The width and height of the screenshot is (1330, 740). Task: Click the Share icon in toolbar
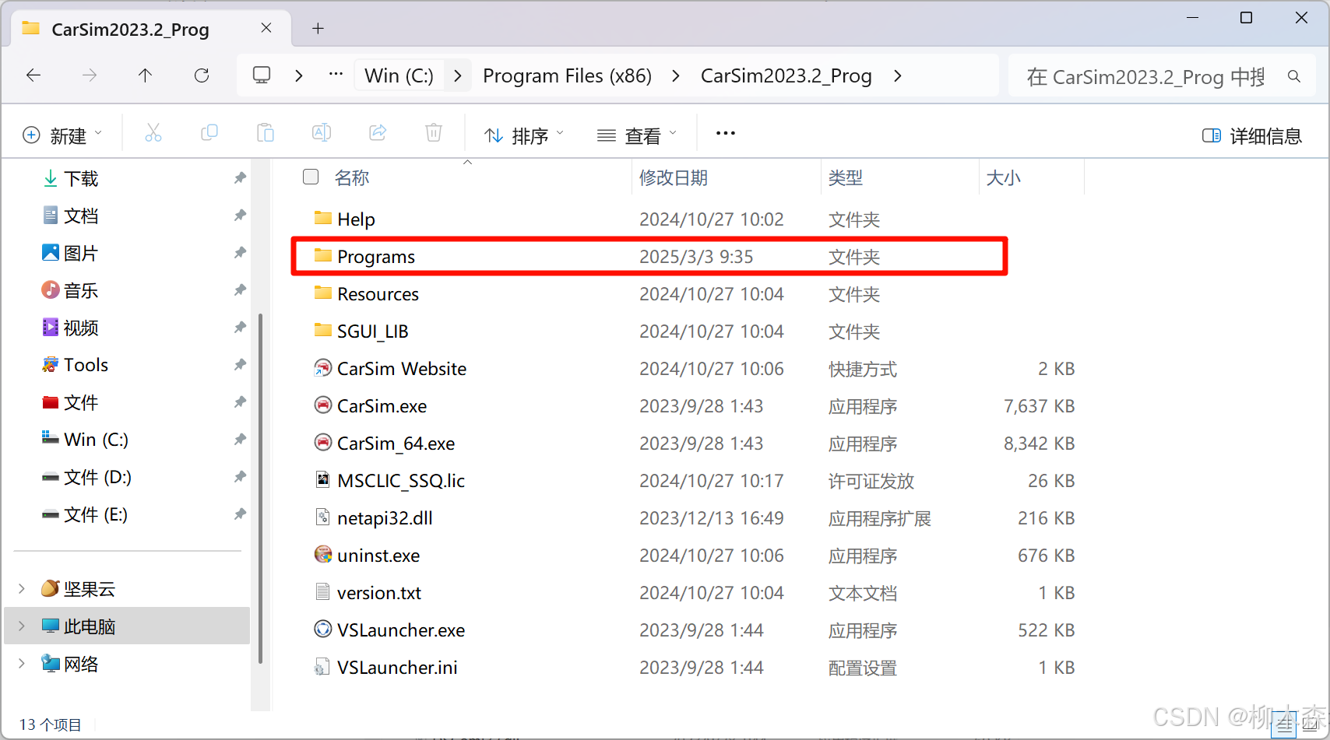378,134
